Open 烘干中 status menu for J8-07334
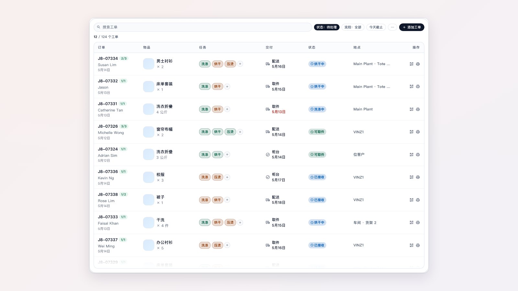 (x=317, y=64)
